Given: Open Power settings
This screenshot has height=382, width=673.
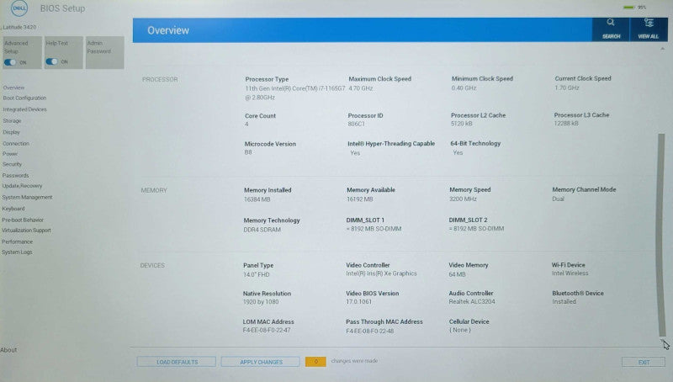Looking at the screenshot, I should (x=10, y=154).
